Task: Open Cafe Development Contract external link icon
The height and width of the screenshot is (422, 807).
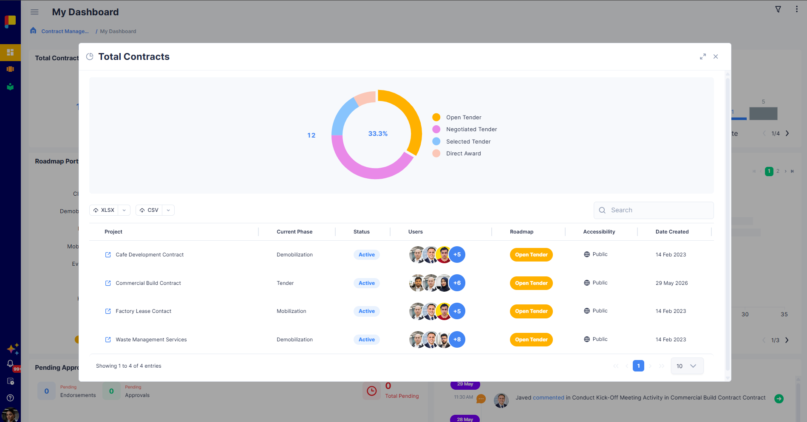Action: coord(108,255)
